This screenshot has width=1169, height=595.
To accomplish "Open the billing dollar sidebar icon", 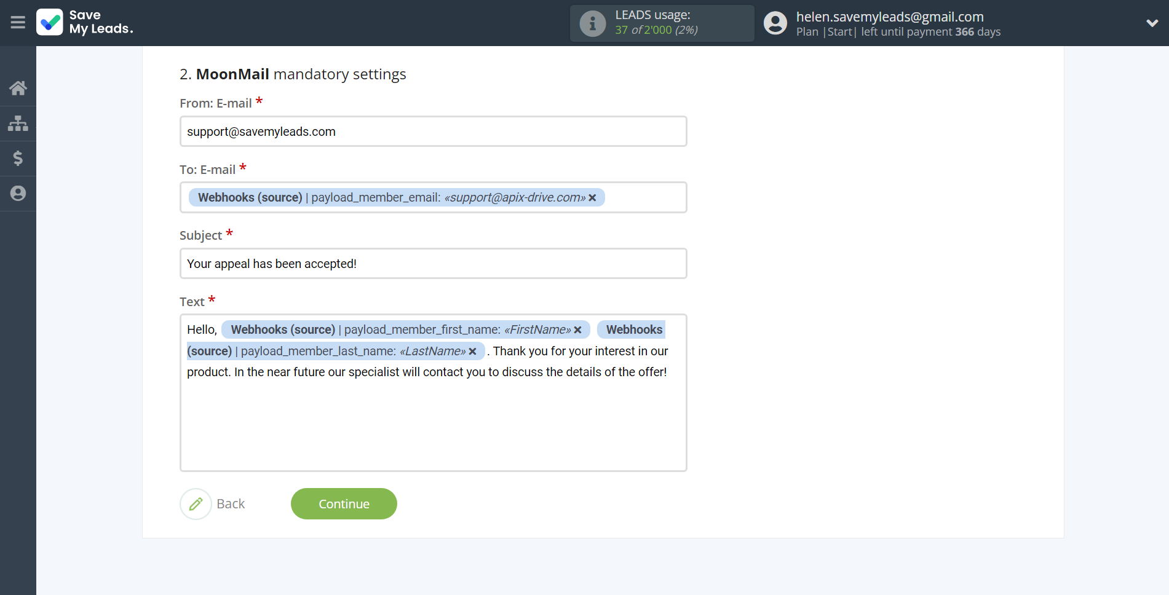I will pyautogui.click(x=18, y=159).
